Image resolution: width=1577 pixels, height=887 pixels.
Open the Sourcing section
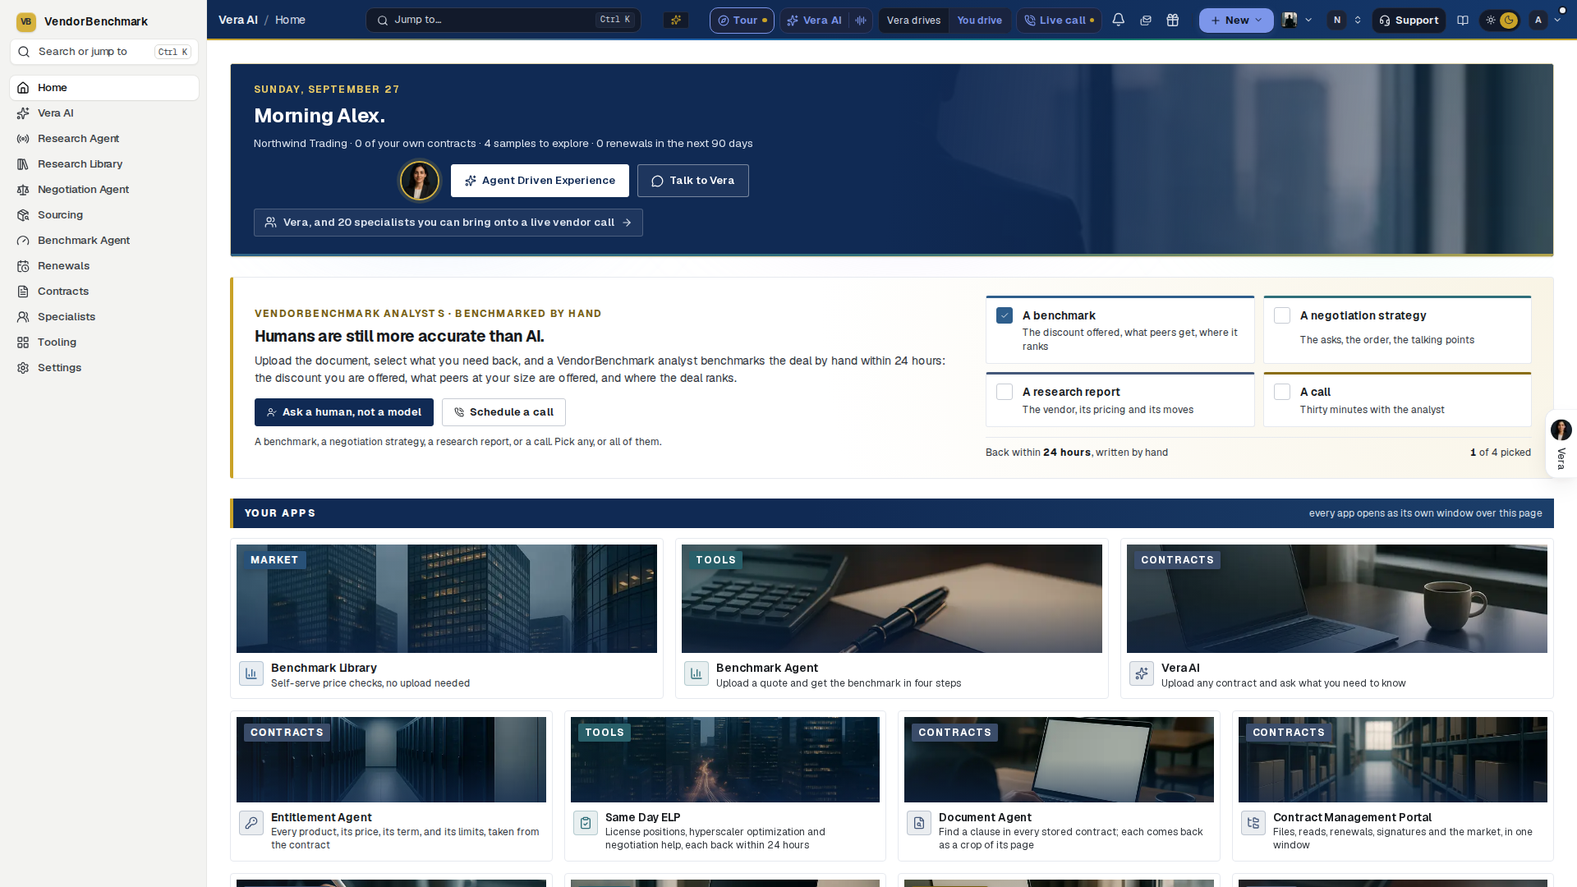tap(104, 215)
